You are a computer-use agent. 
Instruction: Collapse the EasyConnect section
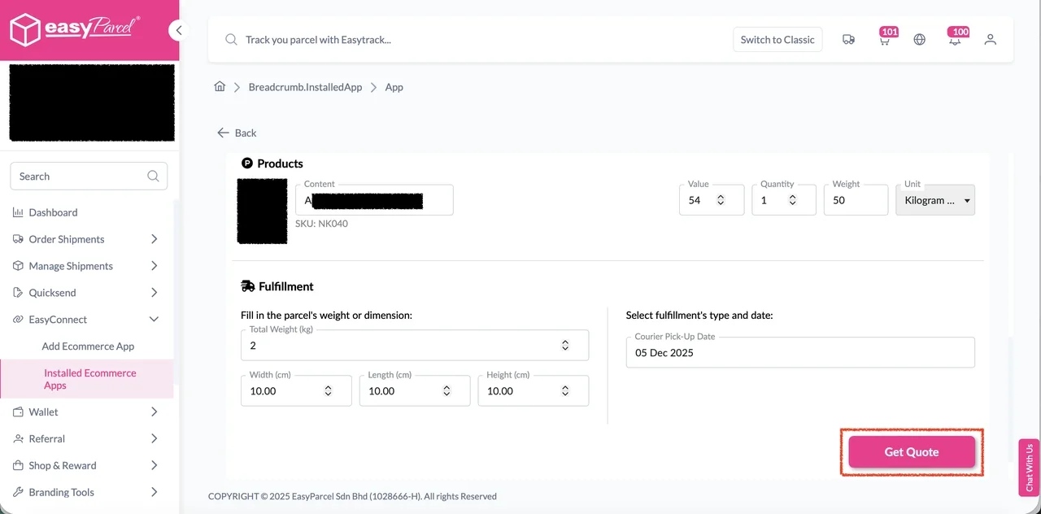tap(154, 319)
